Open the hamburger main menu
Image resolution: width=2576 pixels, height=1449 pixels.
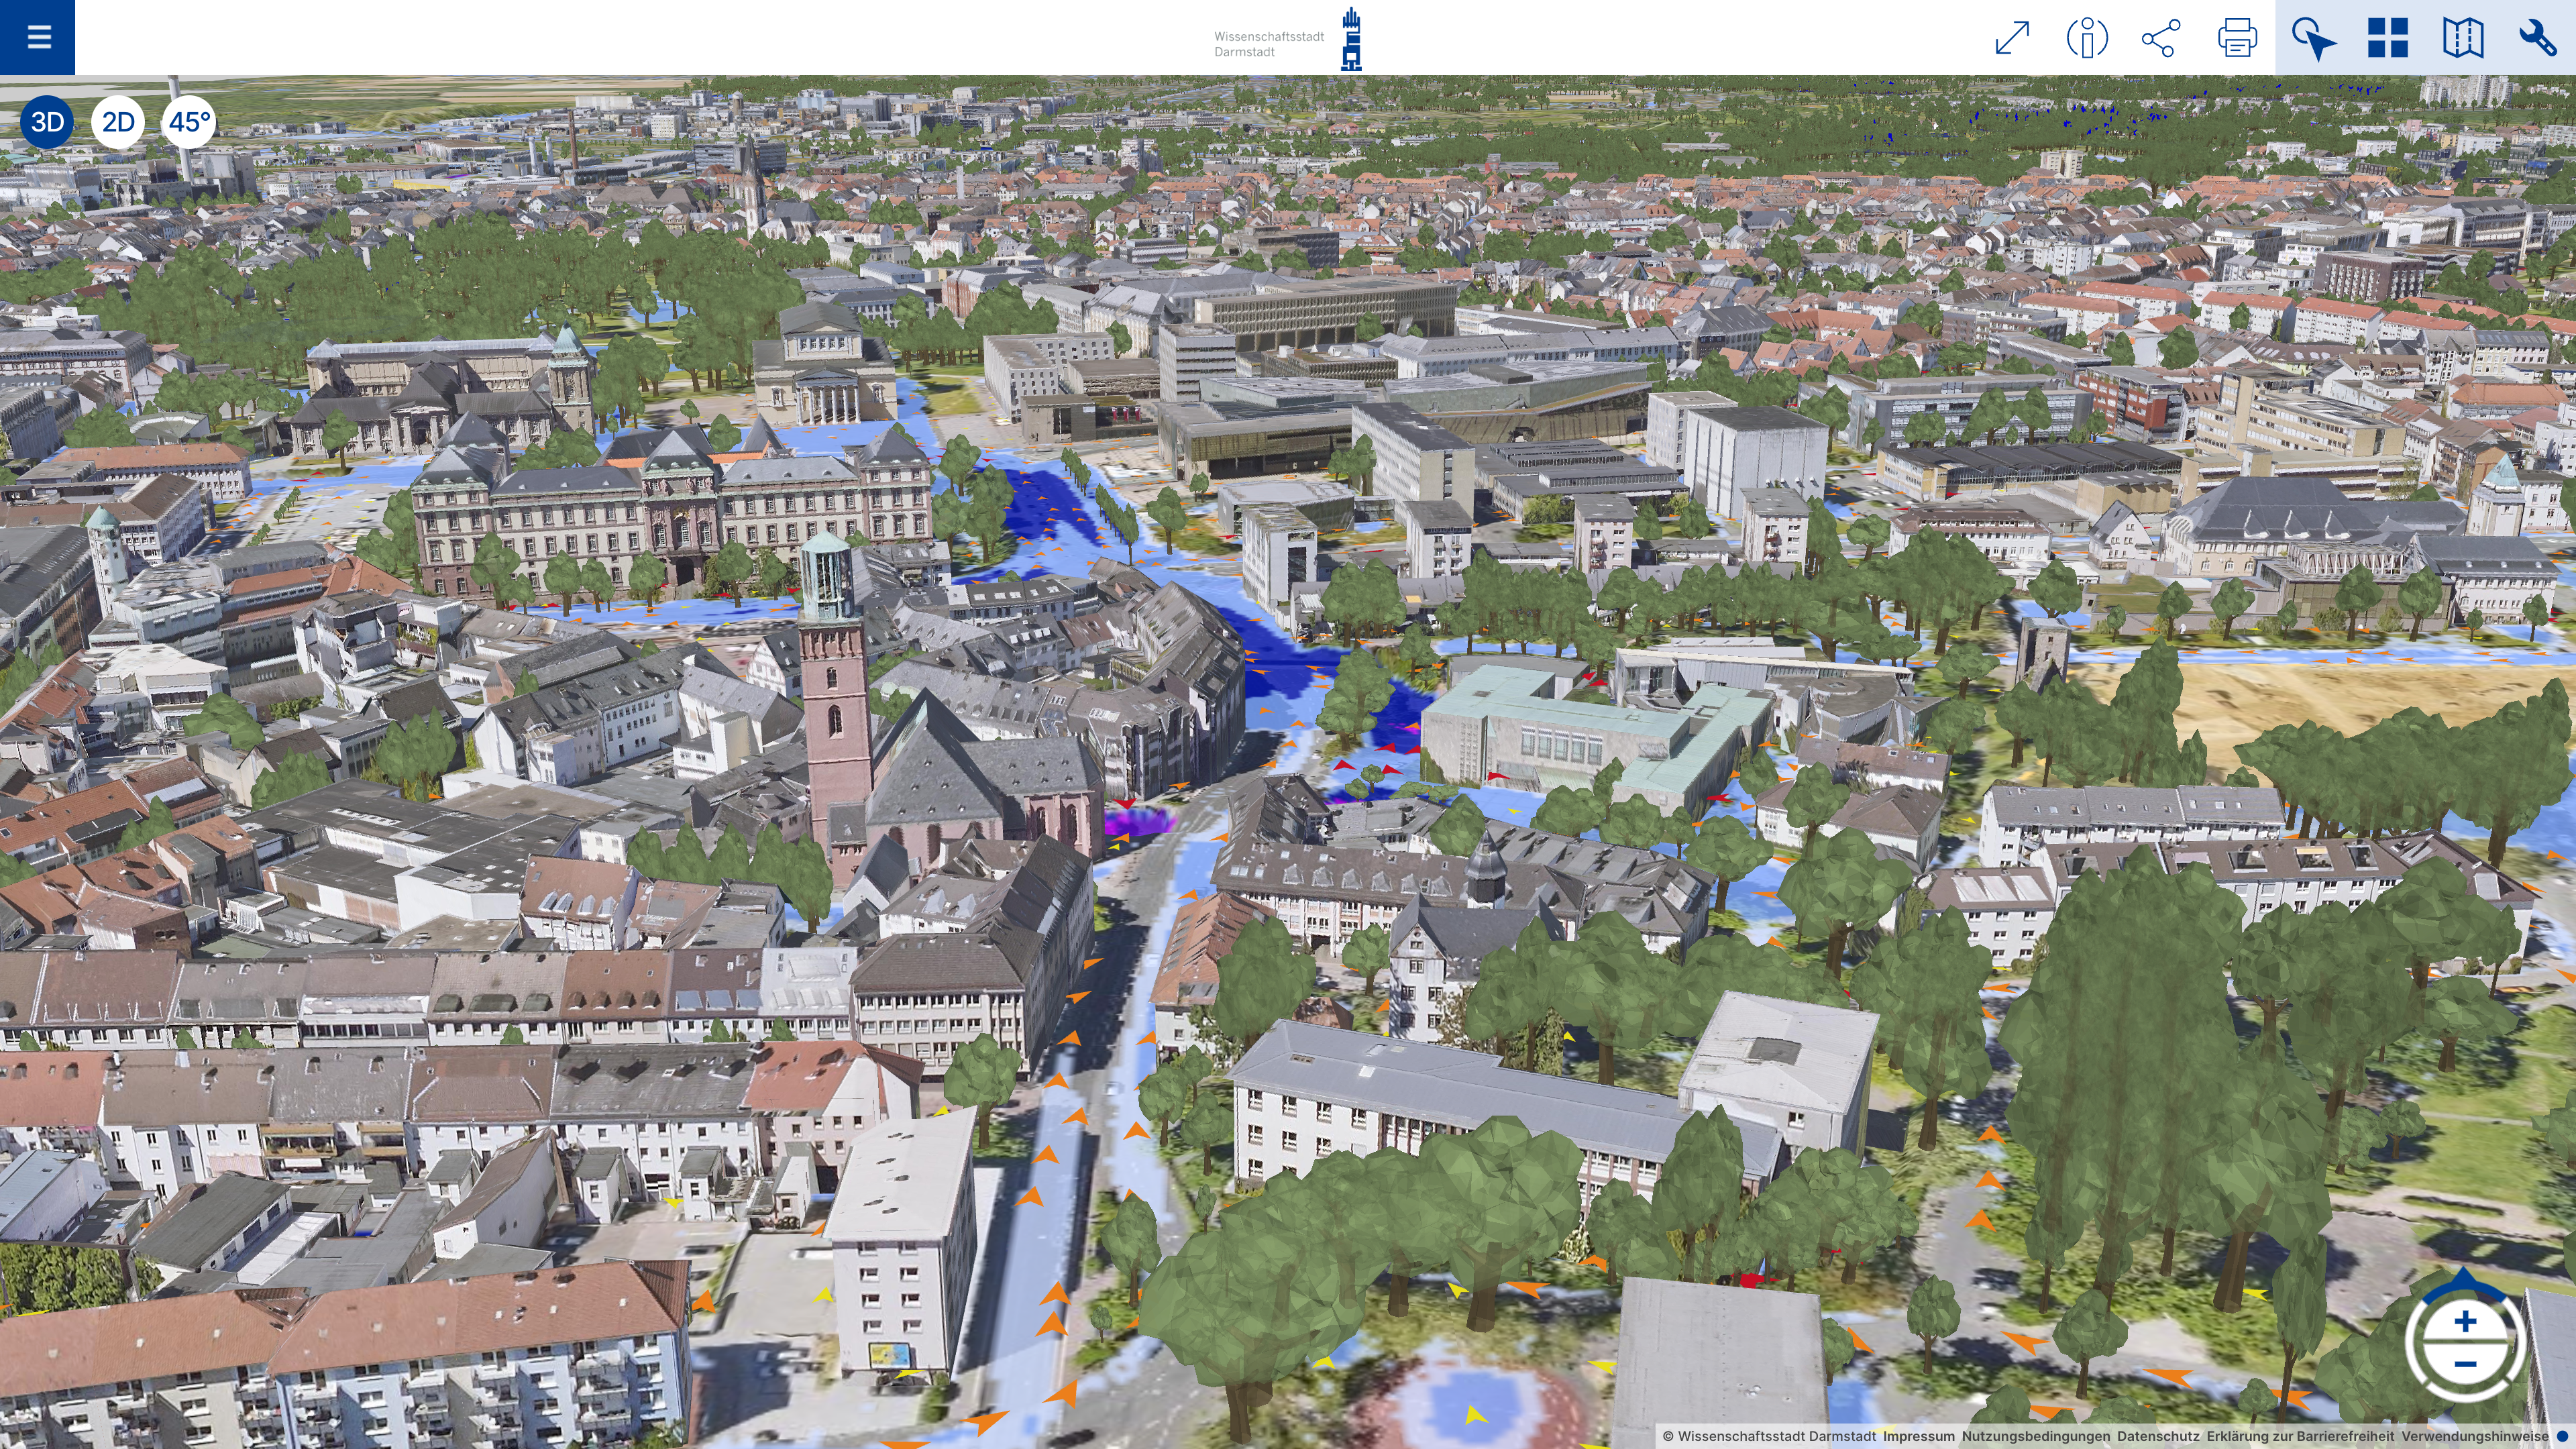pyautogui.click(x=38, y=37)
